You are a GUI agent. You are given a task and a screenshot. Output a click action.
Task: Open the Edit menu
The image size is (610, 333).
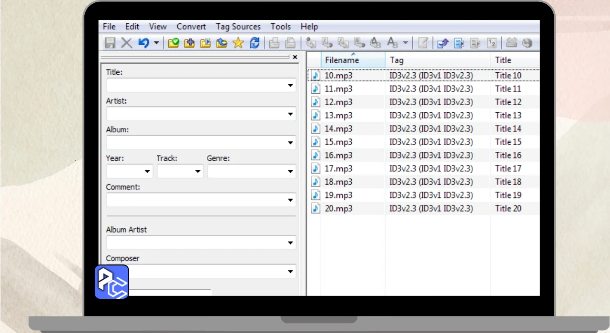coord(132,27)
